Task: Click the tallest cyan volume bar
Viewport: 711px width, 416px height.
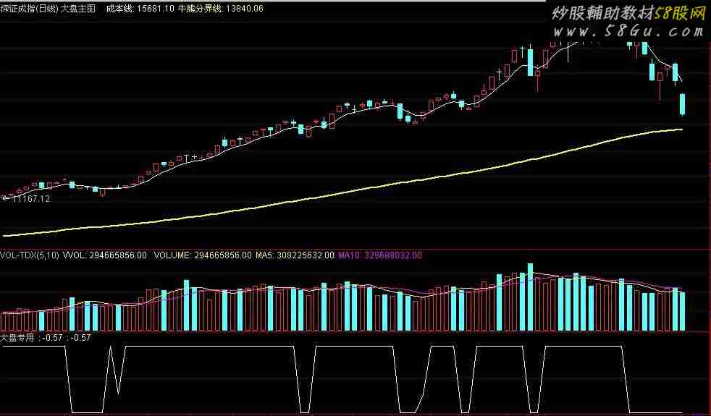Action: tap(530, 297)
